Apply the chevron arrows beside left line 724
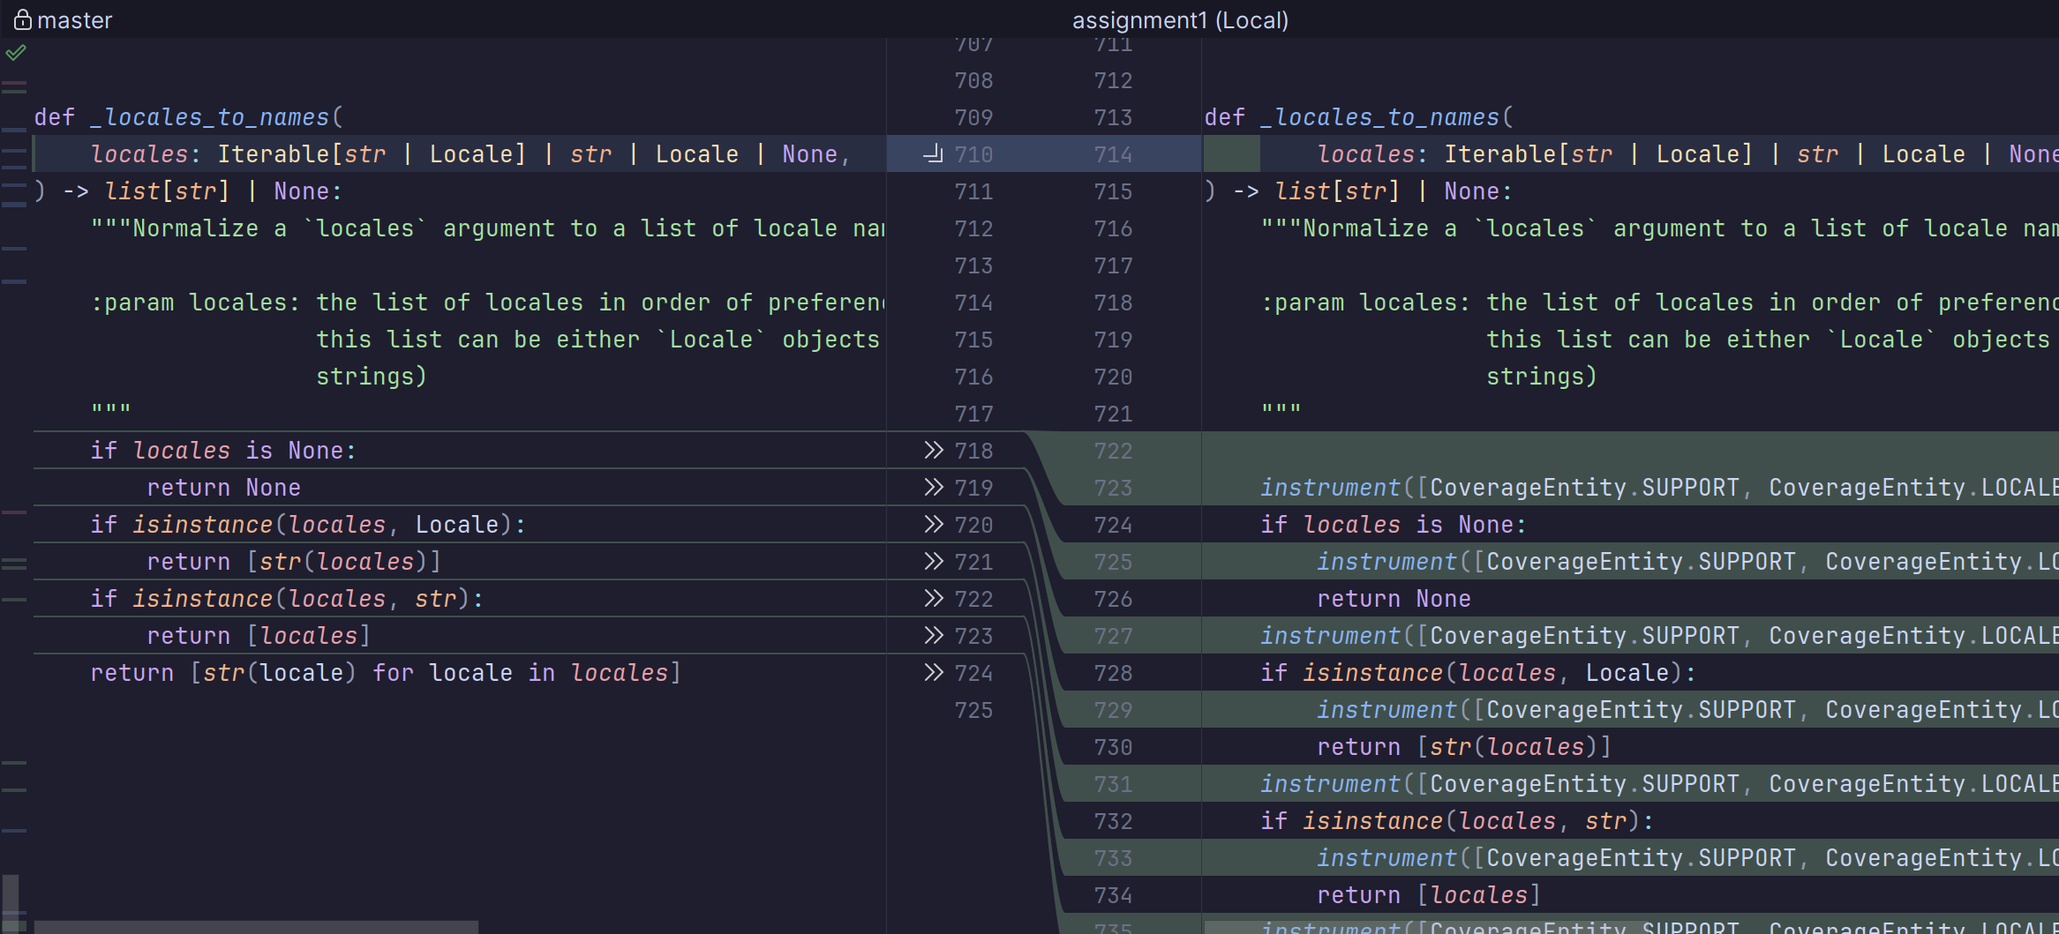Image resolution: width=2059 pixels, height=934 pixels. [933, 673]
